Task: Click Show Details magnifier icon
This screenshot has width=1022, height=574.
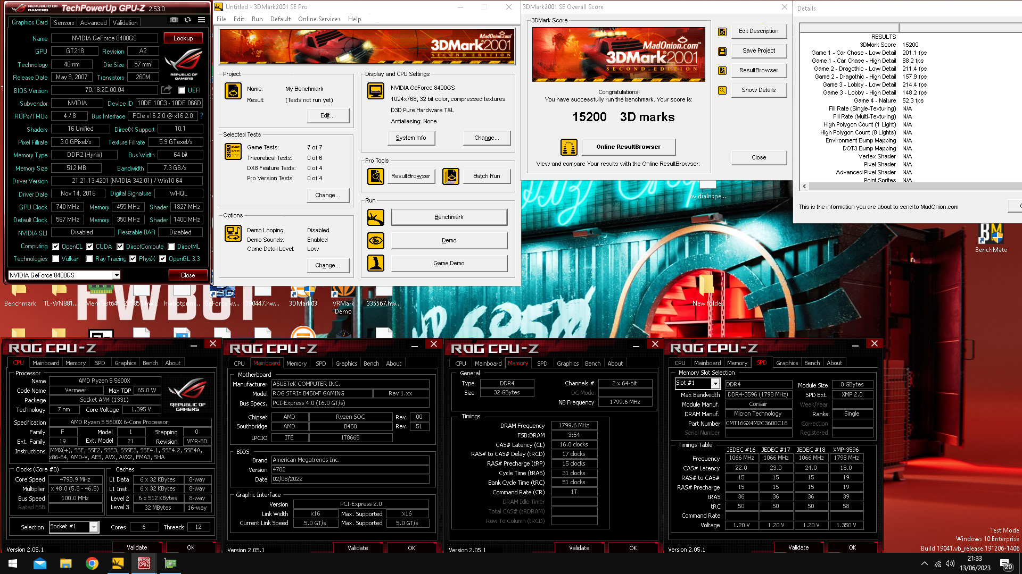Action: [x=722, y=90]
